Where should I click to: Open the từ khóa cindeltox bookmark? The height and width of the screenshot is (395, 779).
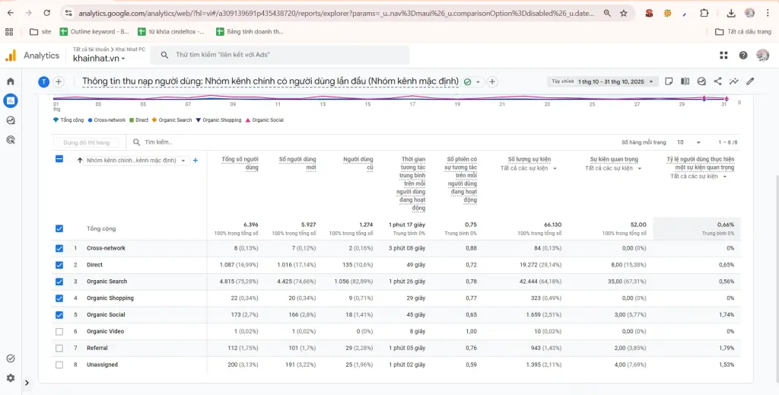pos(171,32)
